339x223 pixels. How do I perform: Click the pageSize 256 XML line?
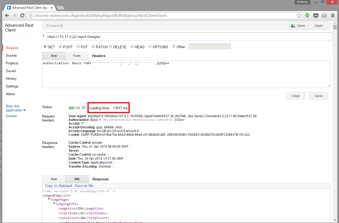coord(81,208)
